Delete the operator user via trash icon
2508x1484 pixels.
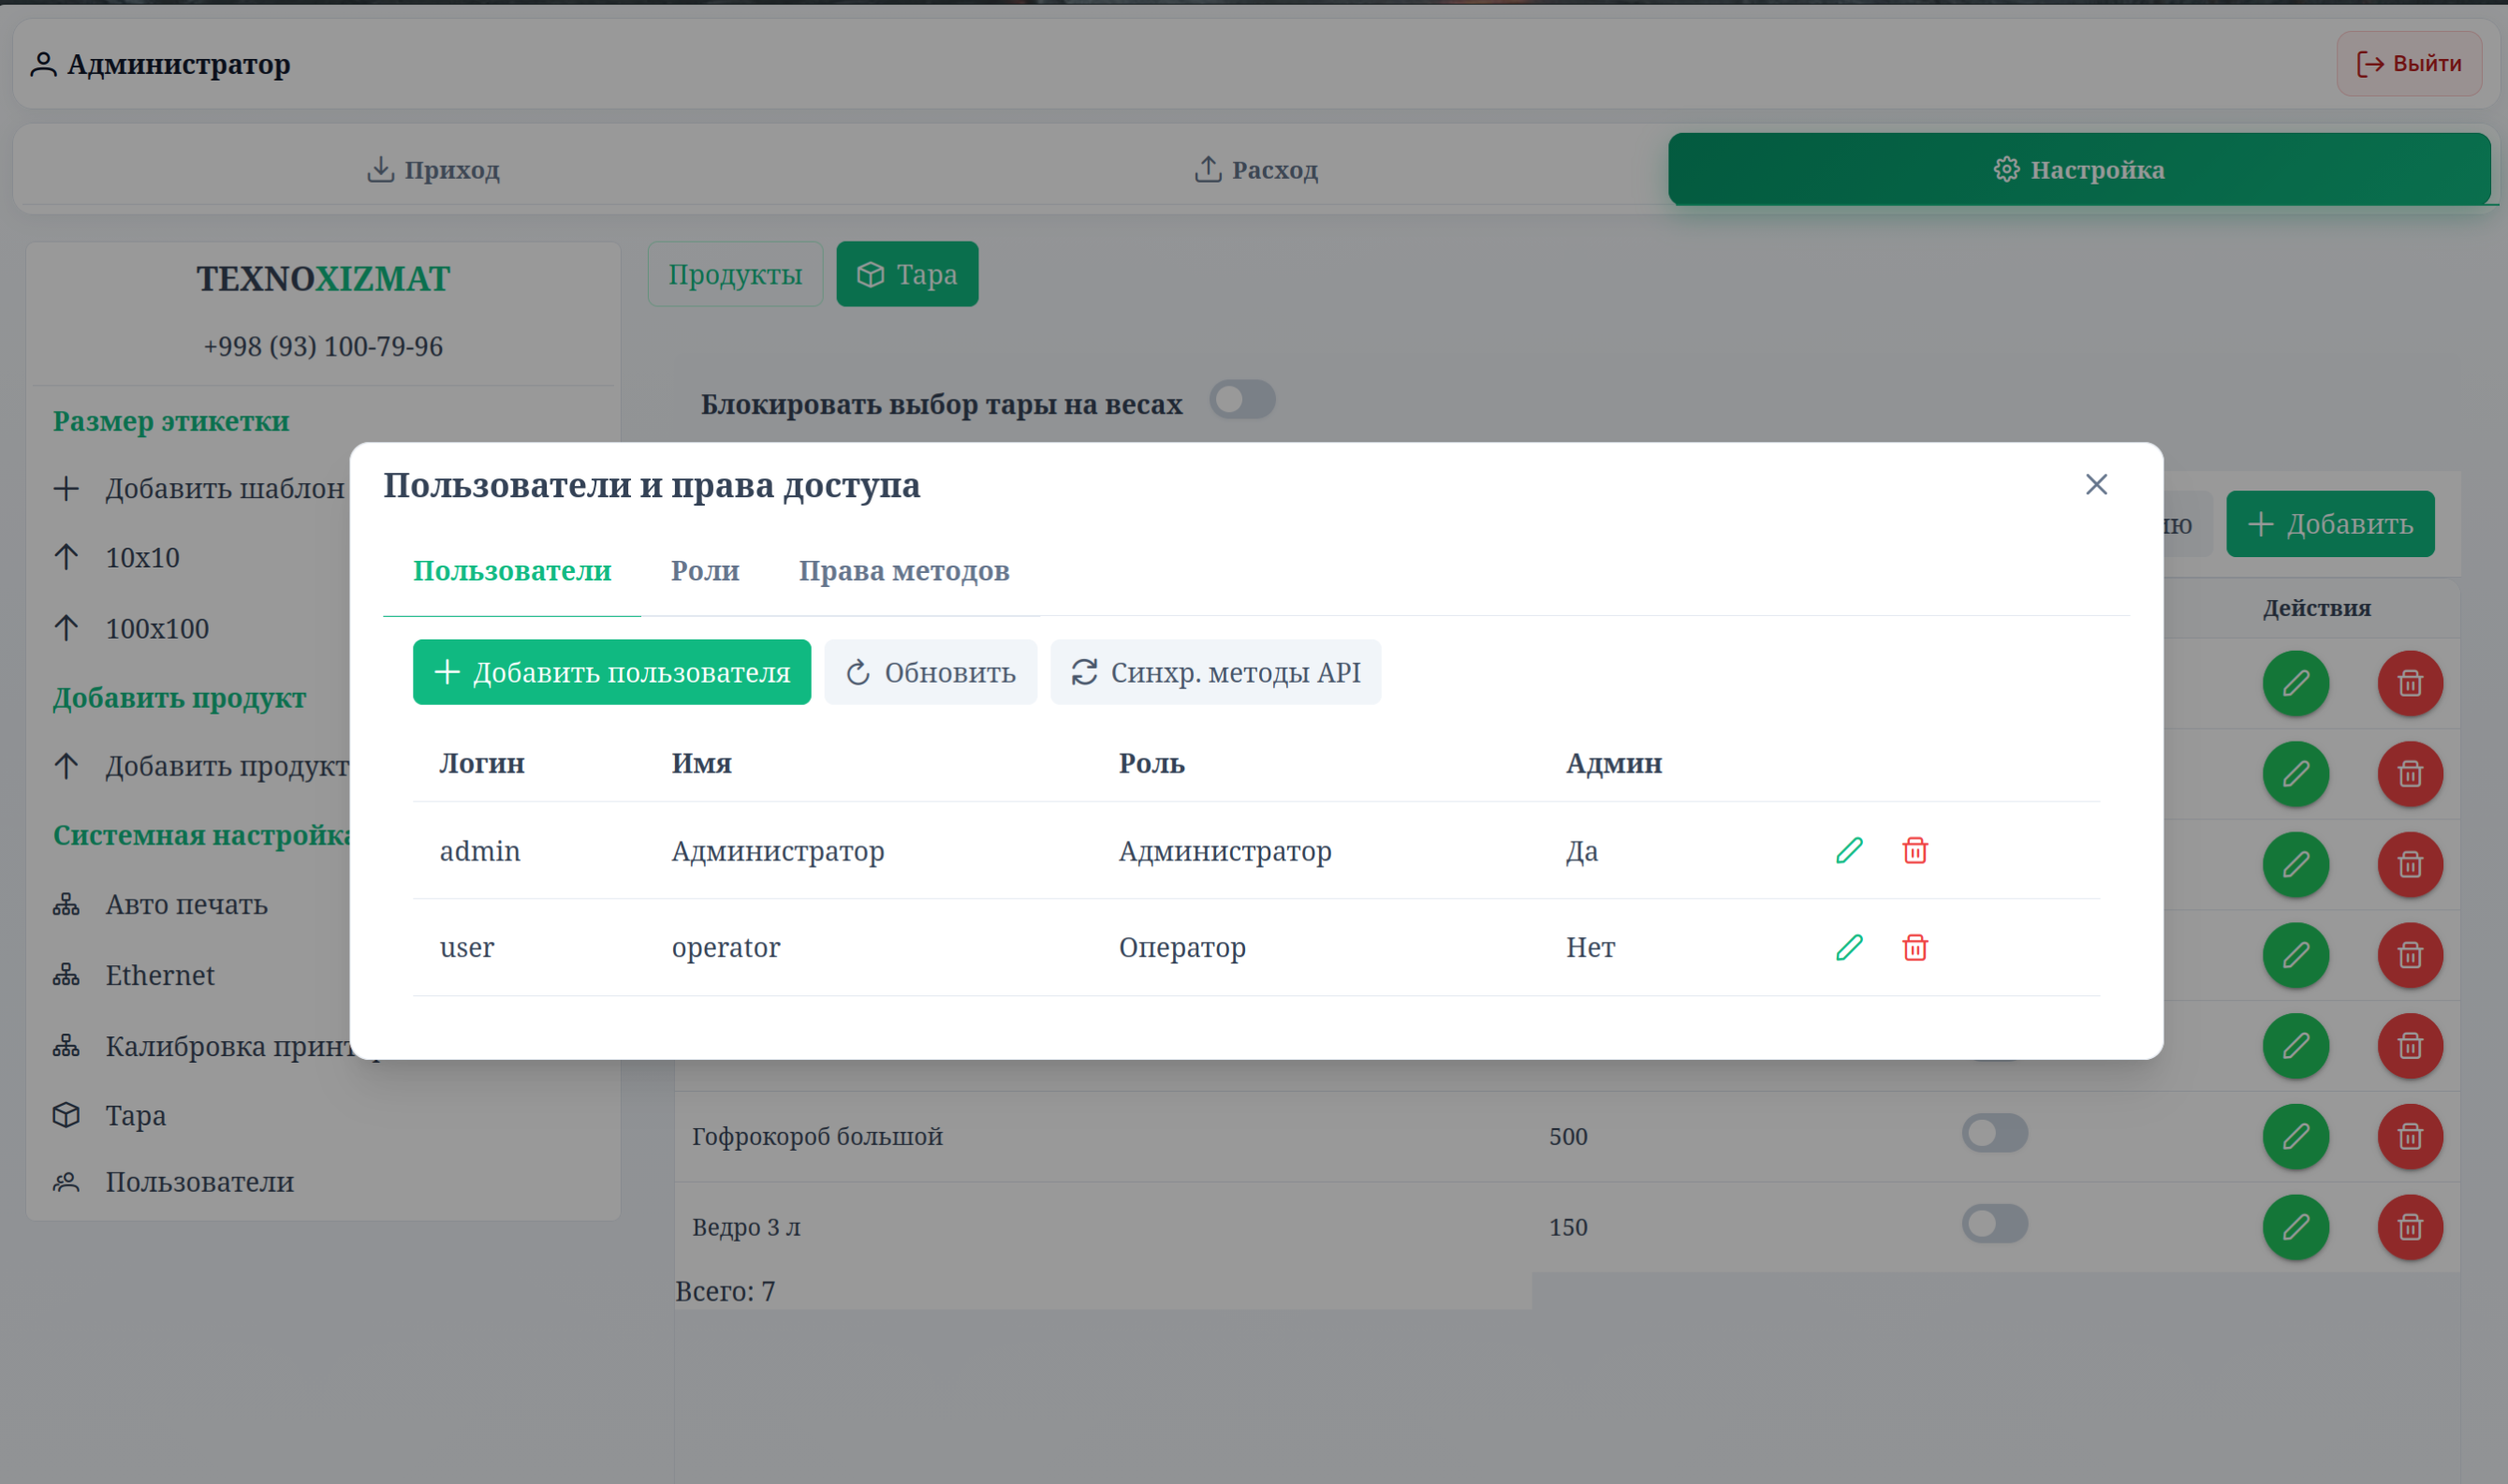1915,948
